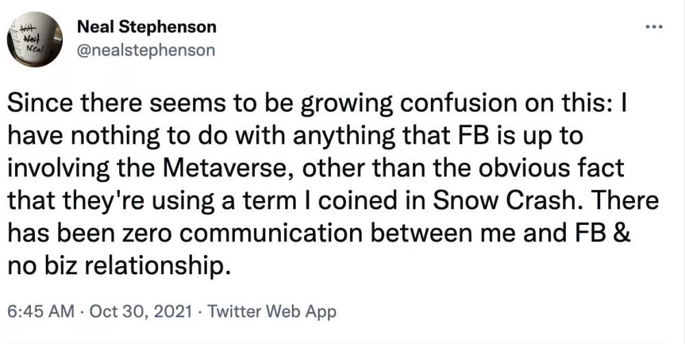The image size is (685, 344).
Task: Open the @nealstephenson handle link
Action: pos(146,50)
